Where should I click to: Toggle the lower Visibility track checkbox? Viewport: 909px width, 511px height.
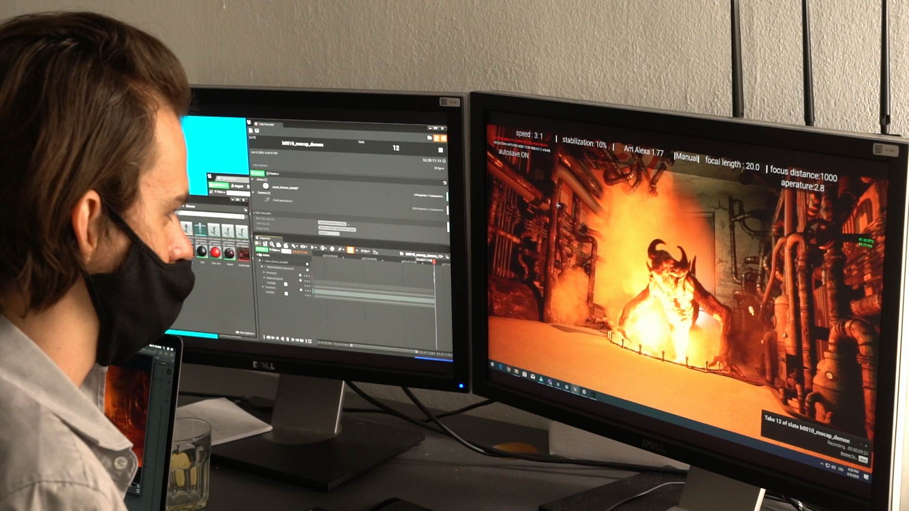(x=286, y=293)
